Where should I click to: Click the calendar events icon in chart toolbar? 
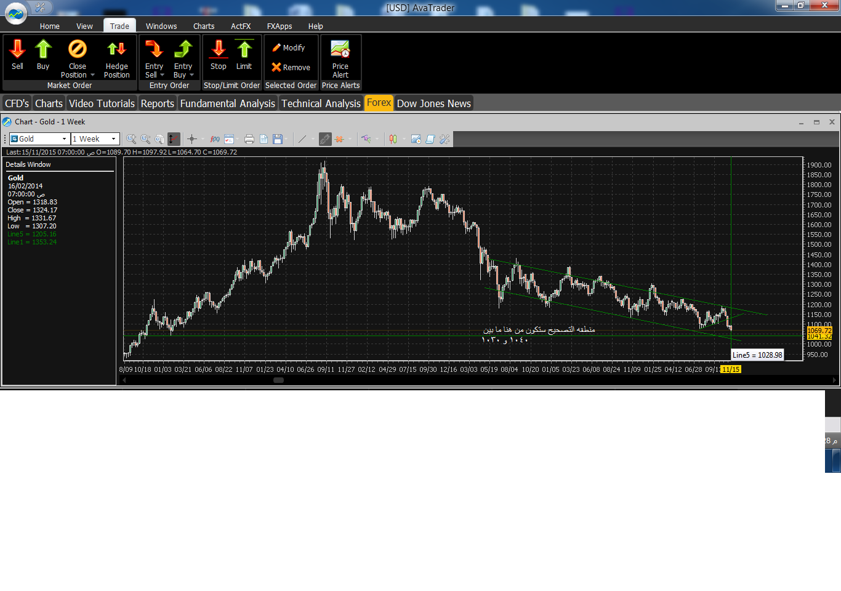click(229, 139)
